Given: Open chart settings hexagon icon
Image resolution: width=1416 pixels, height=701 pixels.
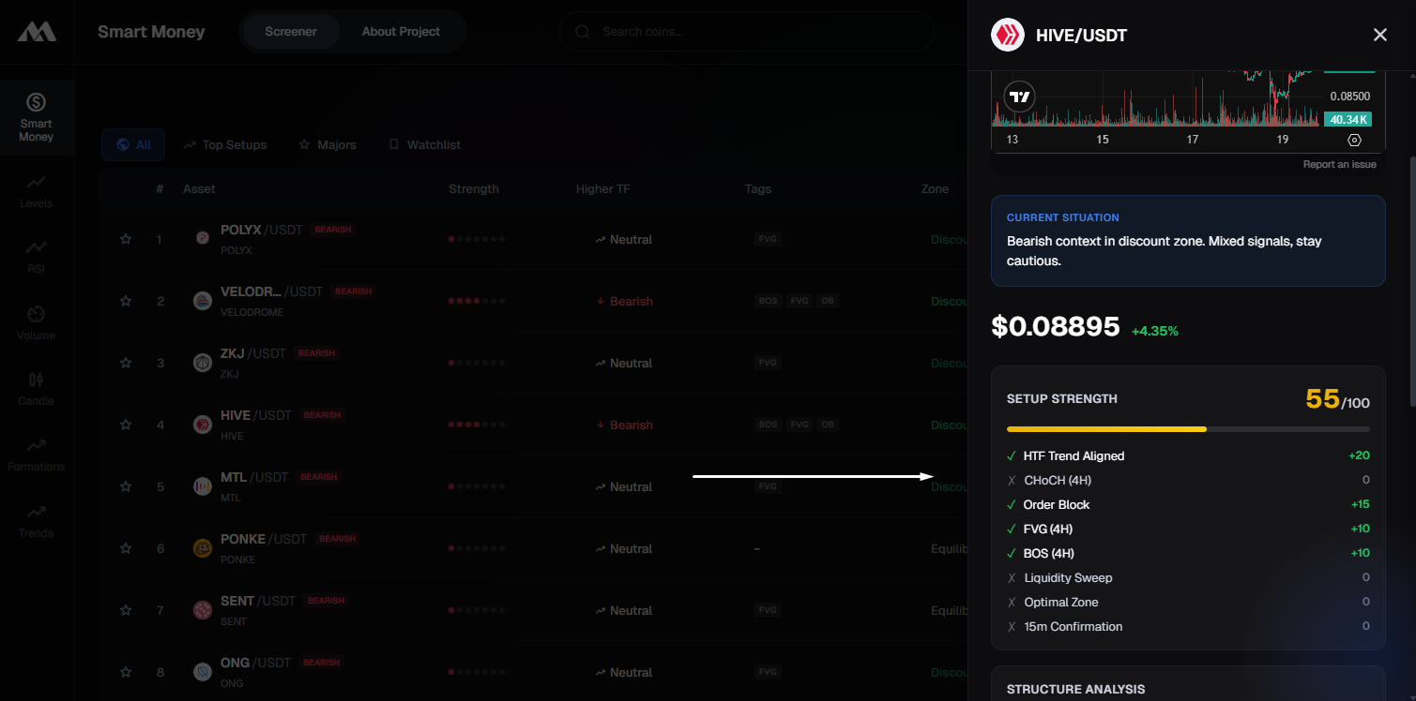Looking at the screenshot, I should [1354, 140].
